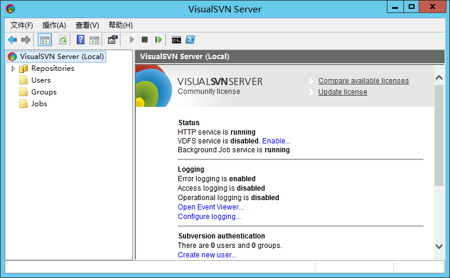Open the 文件(F) menu
This screenshot has height=278, width=450.
[x=22, y=25]
